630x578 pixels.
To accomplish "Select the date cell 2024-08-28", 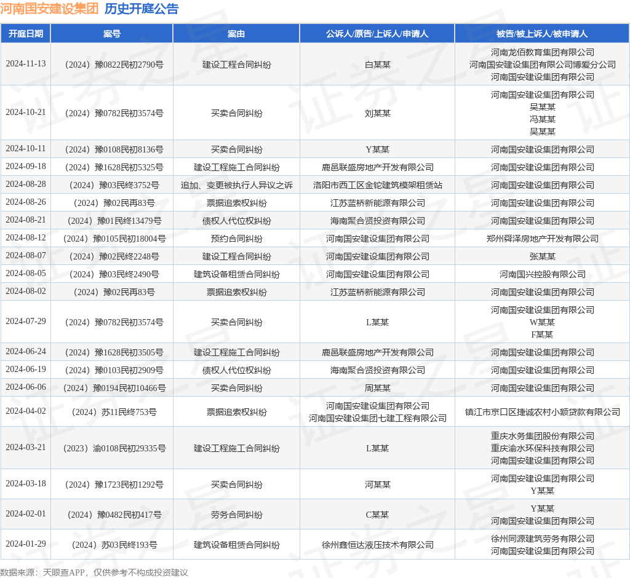I will (x=26, y=184).
